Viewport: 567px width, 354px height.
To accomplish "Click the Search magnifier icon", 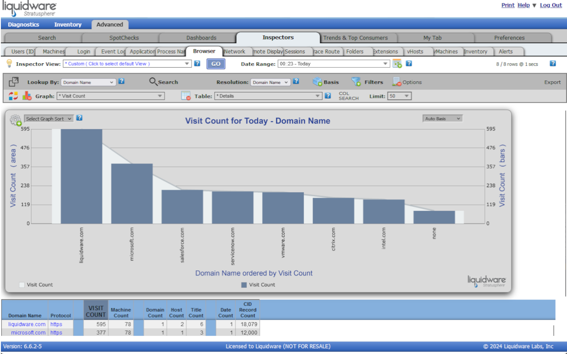I will 153,82.
